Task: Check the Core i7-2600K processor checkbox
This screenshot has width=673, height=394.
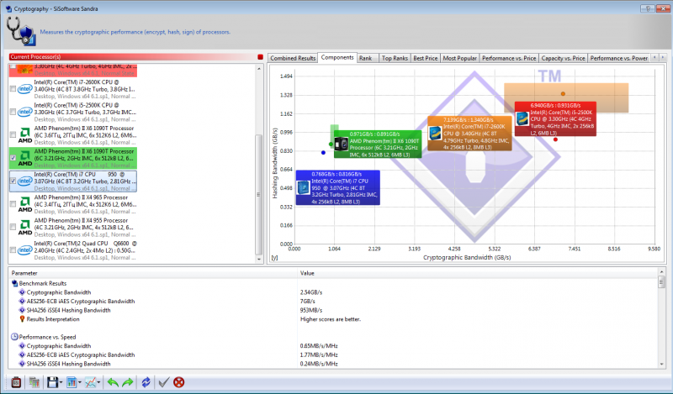Action: 13,89
